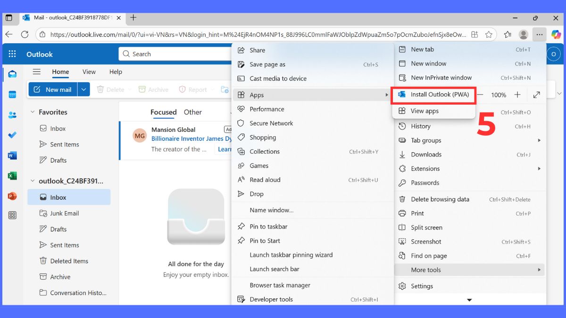The width and height of the screenshot is (566, 318).
Task: Open Calendar from left sidebar
Action: point(12,95)
